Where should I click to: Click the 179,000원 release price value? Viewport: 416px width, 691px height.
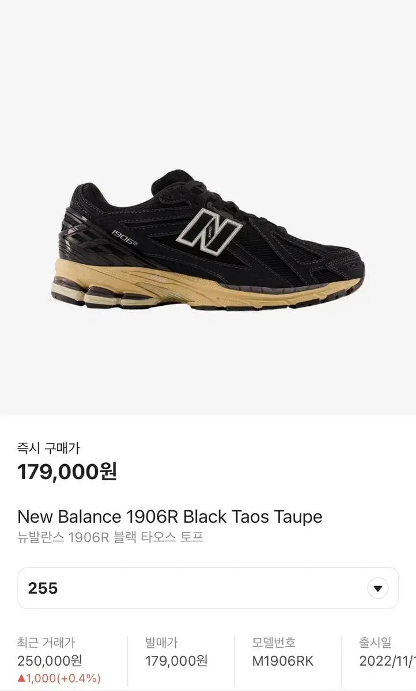click(x=176, y=661)
